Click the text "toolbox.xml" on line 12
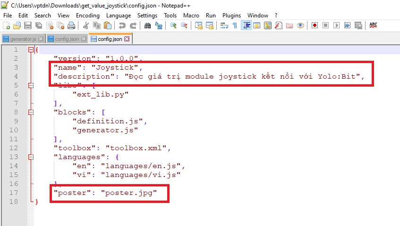Screen dimensions: 400x226 coord(136,148)
